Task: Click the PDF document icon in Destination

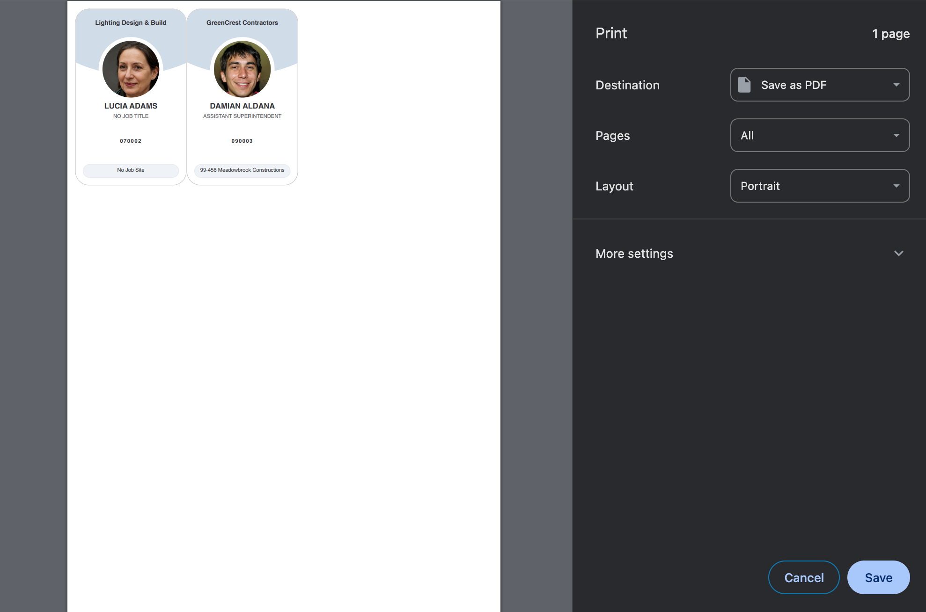Action: tap(744, 85)
